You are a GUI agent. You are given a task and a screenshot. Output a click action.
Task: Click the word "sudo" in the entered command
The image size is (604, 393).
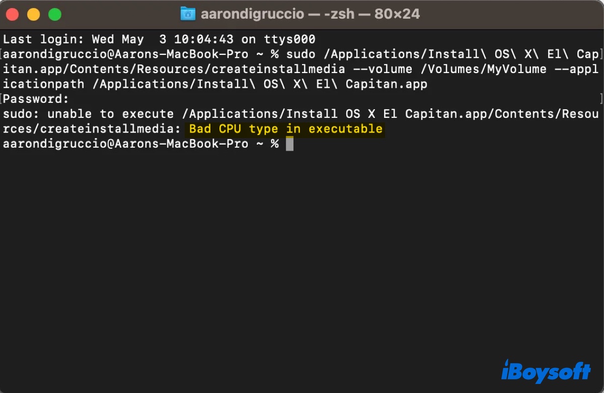click(x=301, y=54)
